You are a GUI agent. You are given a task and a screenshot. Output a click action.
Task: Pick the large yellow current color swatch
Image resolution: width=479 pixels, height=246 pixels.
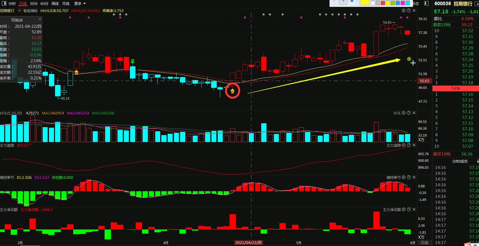[x=364, y=2]
